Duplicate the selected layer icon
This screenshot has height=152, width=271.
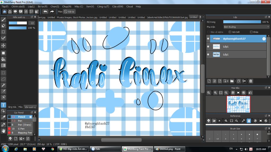click(x=238, y=81)
